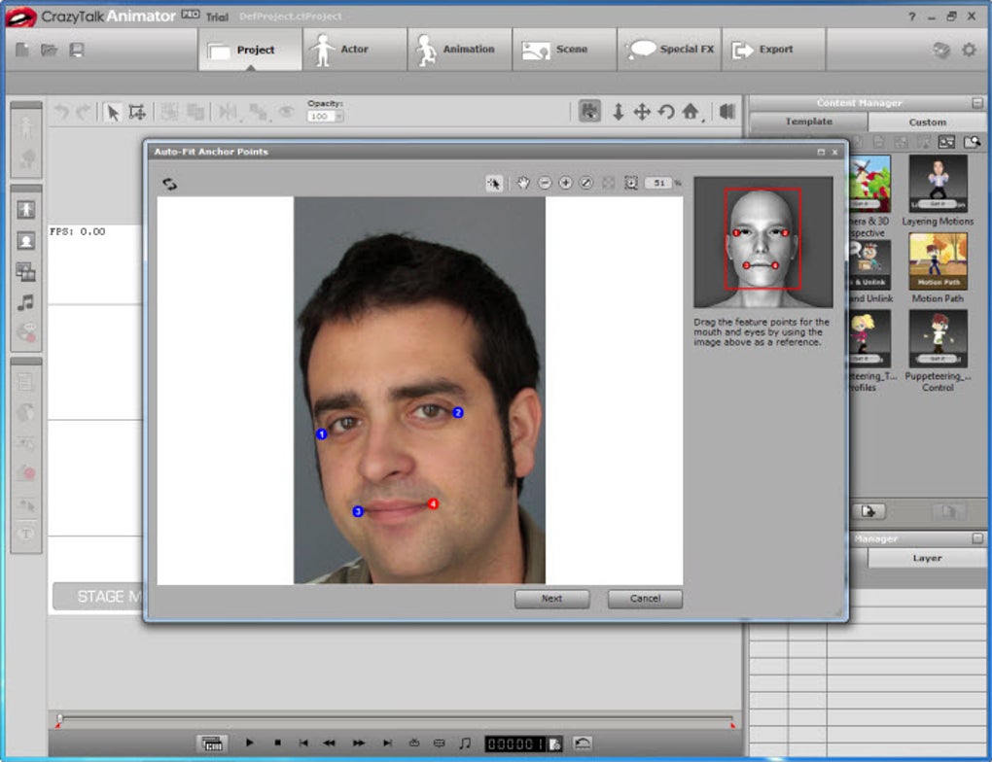The image size is (992, 762).
Task: Switch to the Custom tab
Action: coord(927,122)
